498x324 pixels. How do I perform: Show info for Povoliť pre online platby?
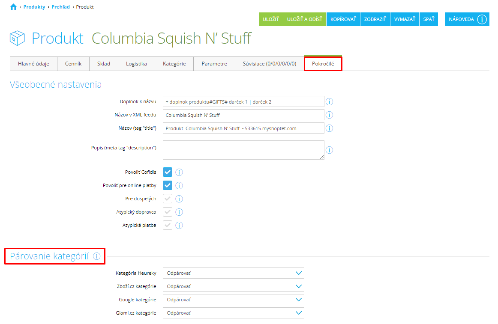coord(179,186)
